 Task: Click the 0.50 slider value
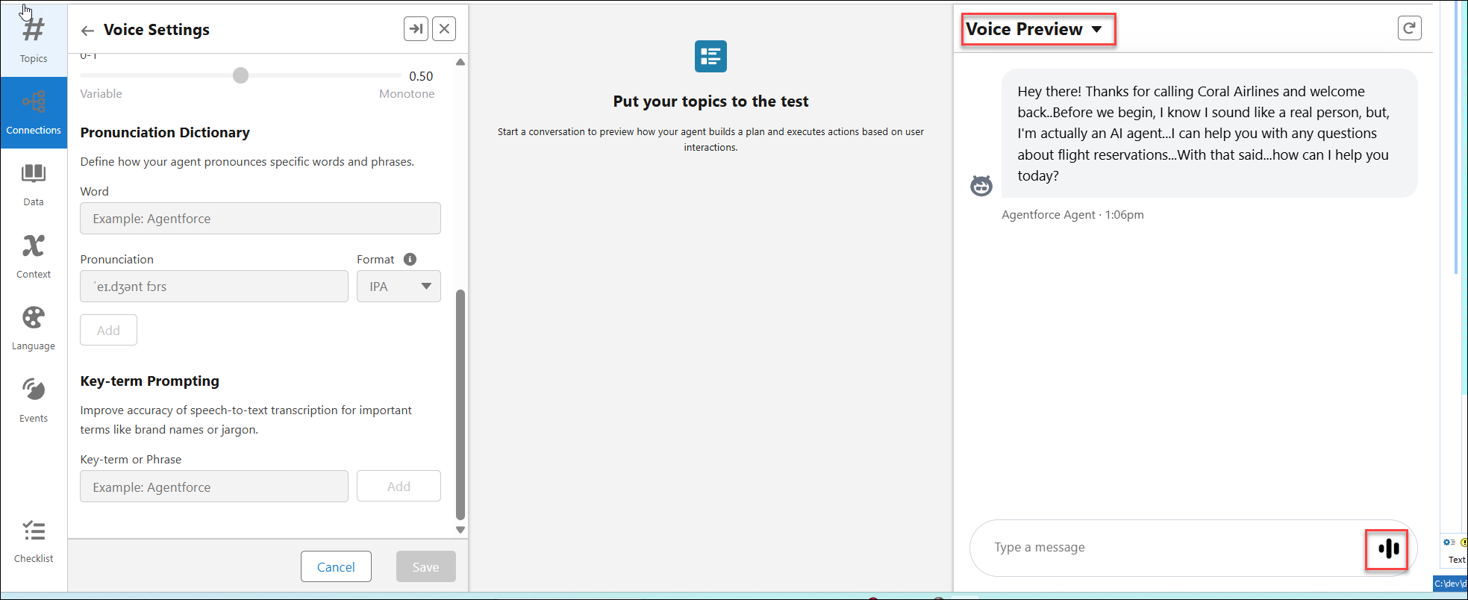[x=421, y=76]
